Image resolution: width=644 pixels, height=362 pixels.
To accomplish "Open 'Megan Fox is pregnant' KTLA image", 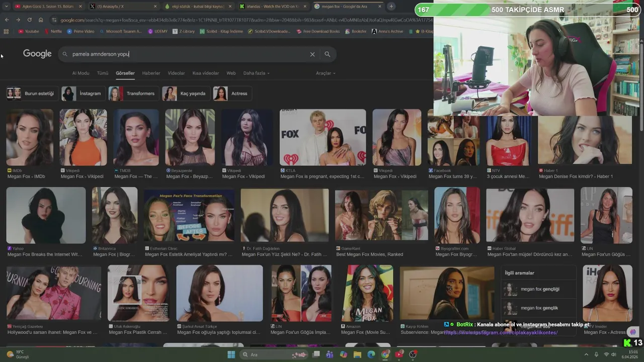I will tap(323, 138).
